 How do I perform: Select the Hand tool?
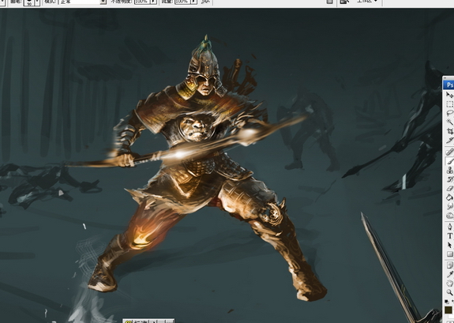pos(449,283)
